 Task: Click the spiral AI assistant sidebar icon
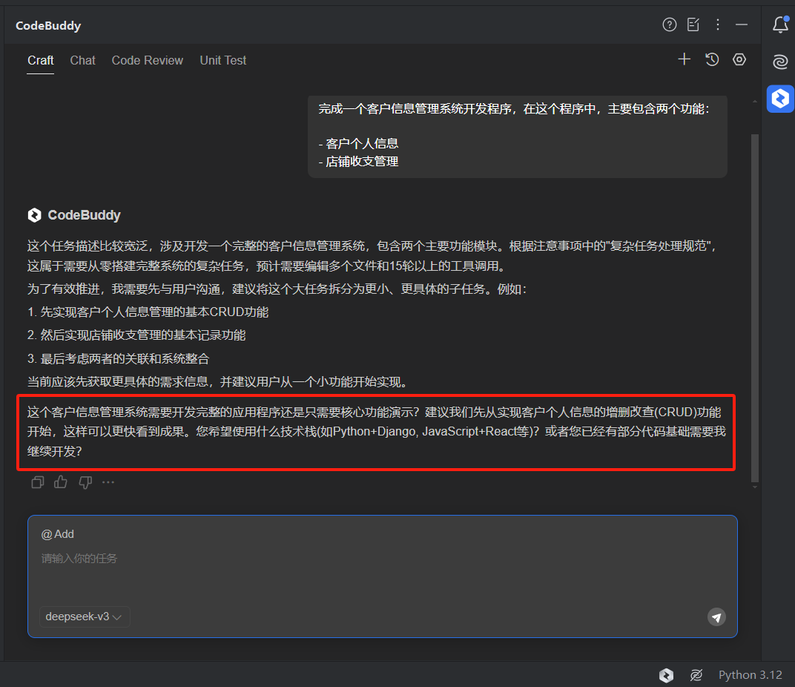point(780,62)
